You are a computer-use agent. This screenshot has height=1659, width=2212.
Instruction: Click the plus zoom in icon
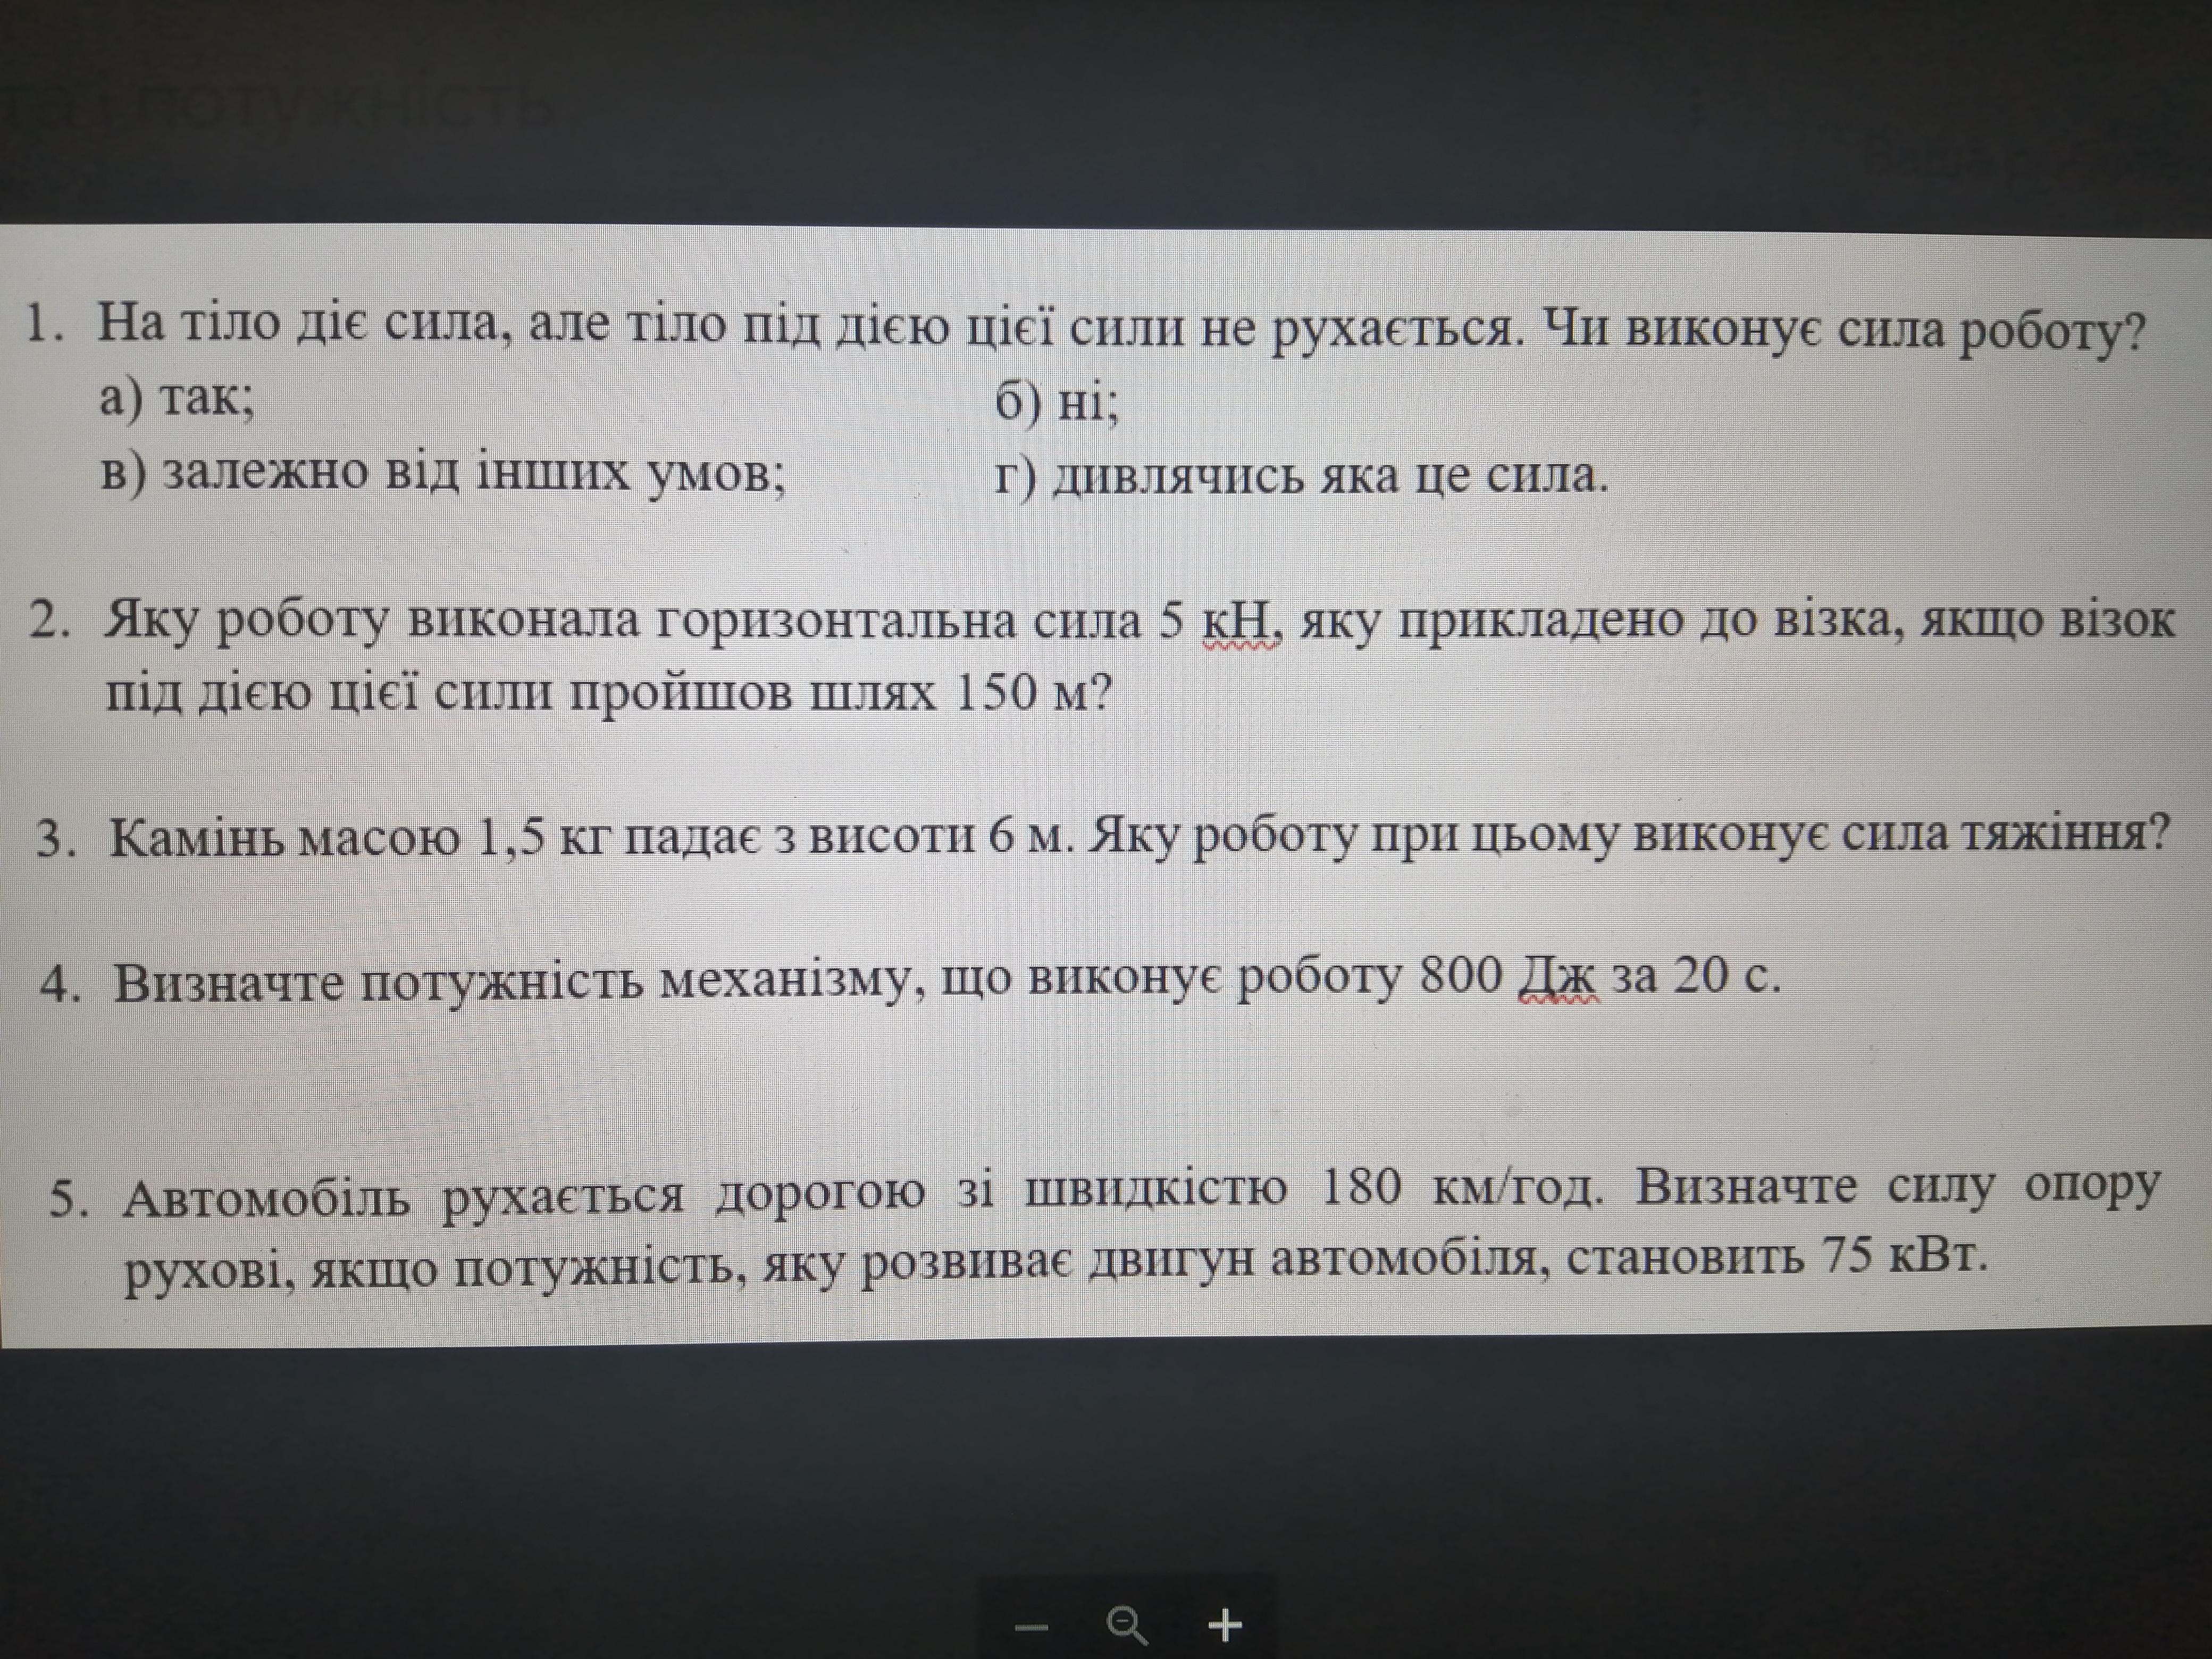pos(1225,1626)
